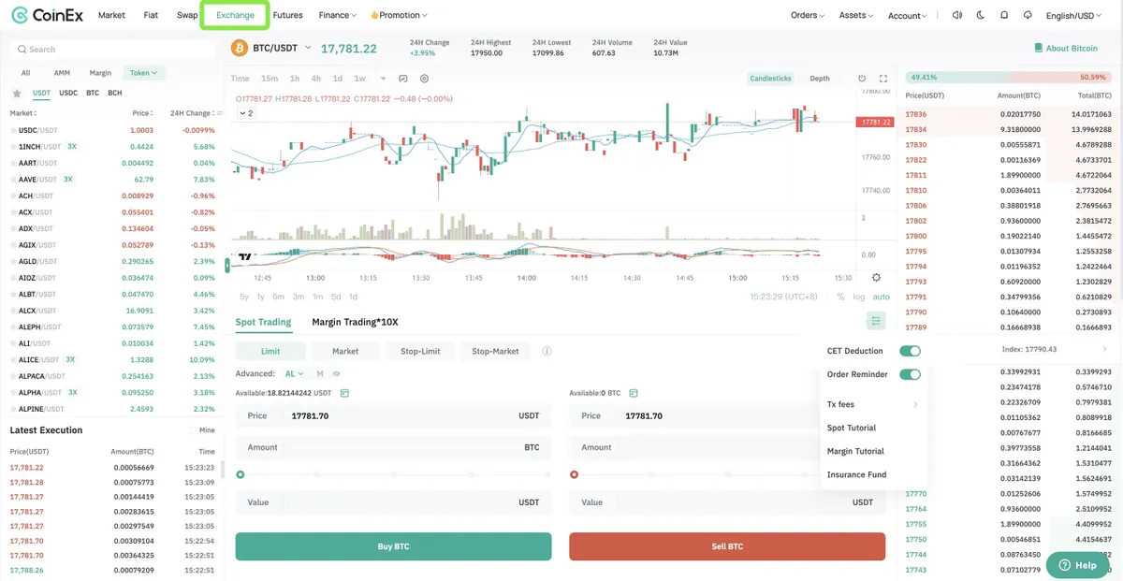Disable the Order Reminder switch
This screenshot has width=1123, height=581.
pyautogui.click(x=910, y=374)
